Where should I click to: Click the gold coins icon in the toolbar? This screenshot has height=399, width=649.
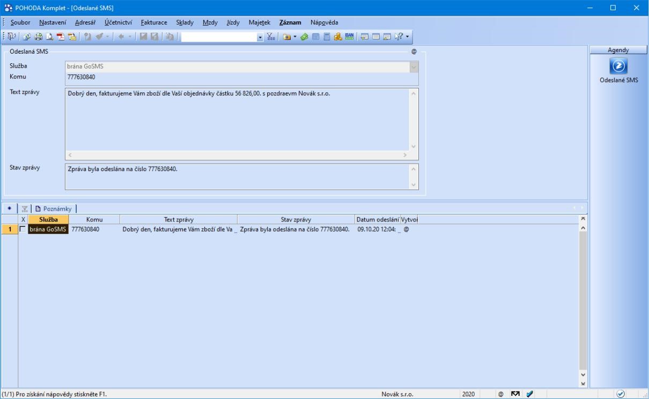[338, 37]
